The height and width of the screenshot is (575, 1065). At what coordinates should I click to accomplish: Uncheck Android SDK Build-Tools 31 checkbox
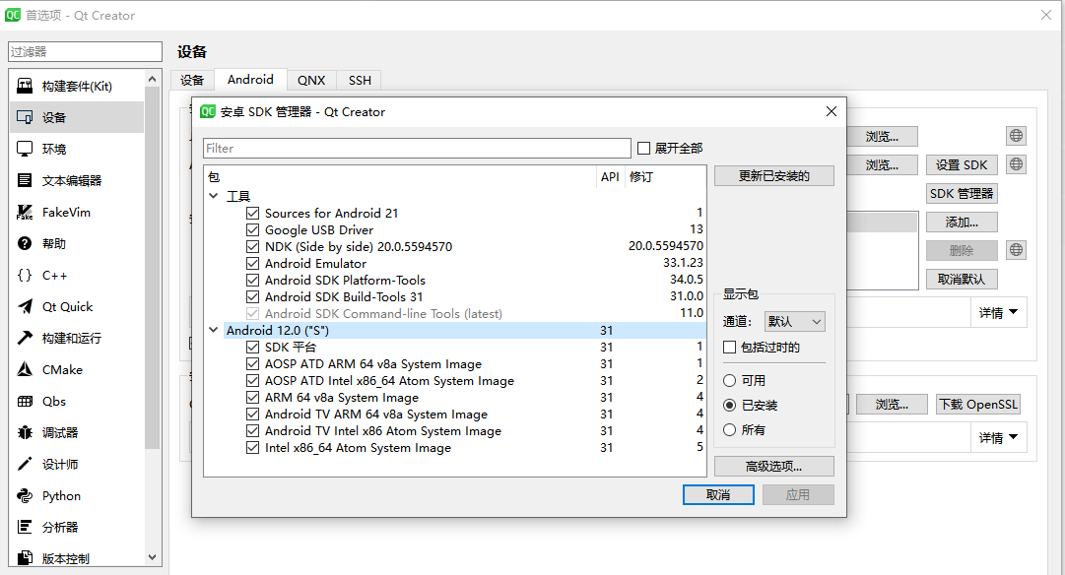[252, 296]
